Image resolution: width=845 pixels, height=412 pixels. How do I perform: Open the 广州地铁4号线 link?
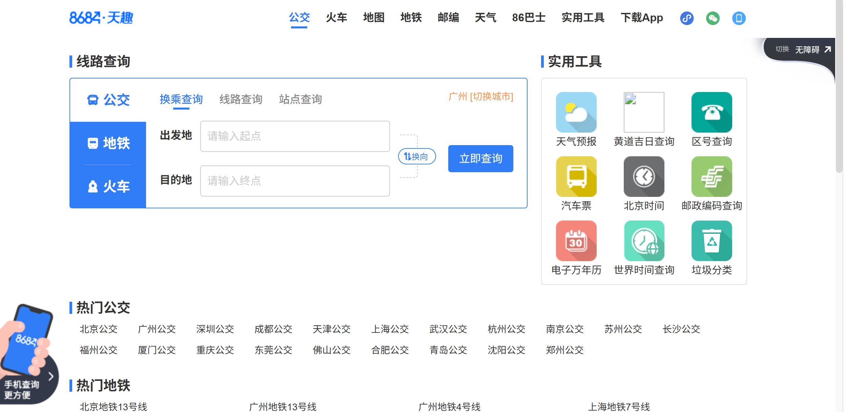(x=450, y=407)
